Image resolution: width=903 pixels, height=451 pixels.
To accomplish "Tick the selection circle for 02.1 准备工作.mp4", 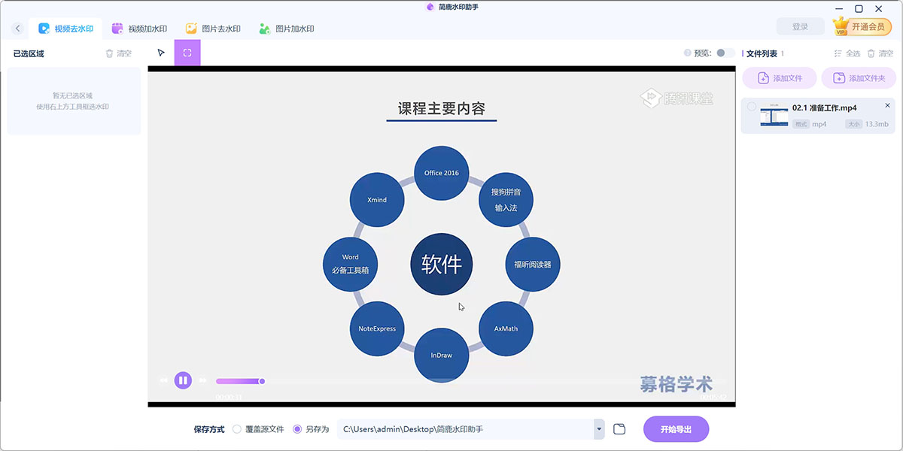I will 752,107.
